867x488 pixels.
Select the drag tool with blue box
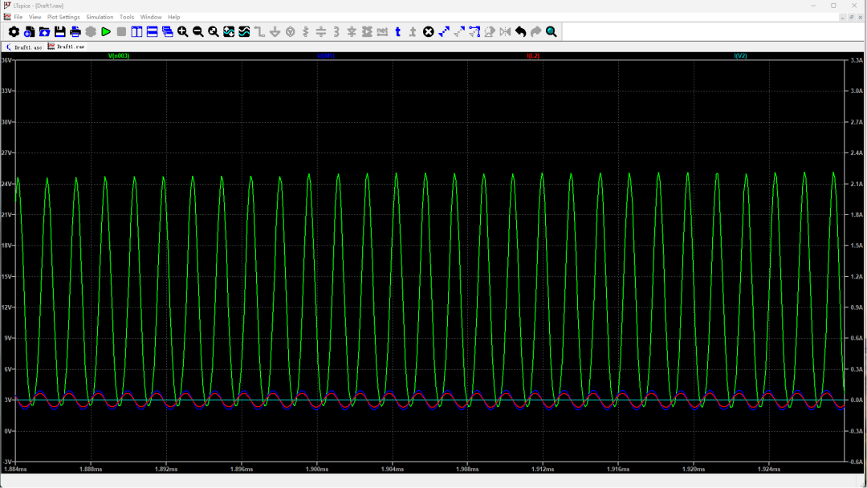[x=474, y=32]
